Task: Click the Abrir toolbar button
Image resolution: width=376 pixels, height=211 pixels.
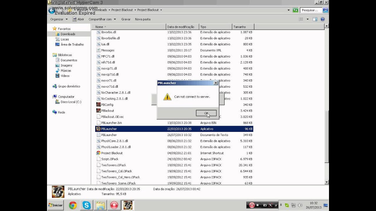Action: coord(78,19)
